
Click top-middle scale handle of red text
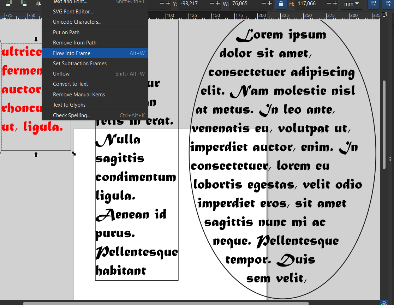[36, 39]
